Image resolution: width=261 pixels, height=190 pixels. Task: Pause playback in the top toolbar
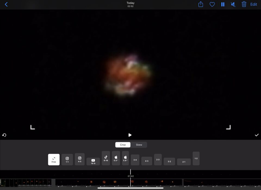pyautogui.click(x=223, y=5)
